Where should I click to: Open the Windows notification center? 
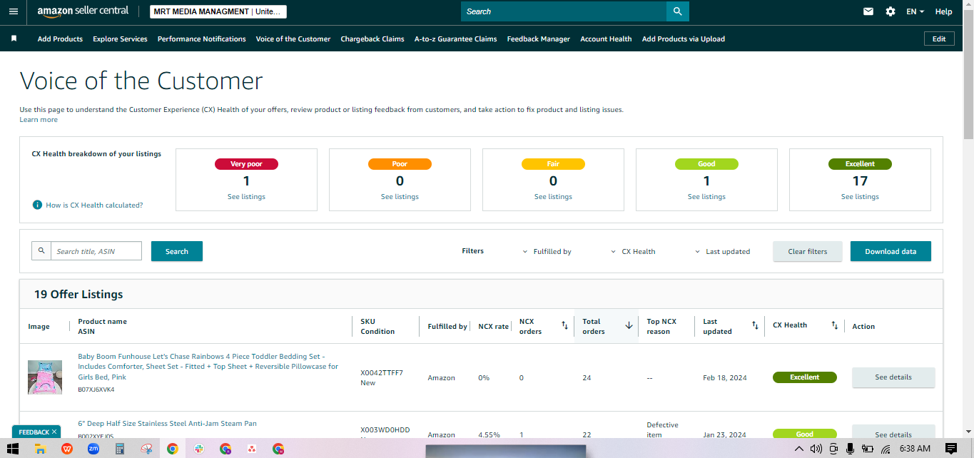coord(951,449)
